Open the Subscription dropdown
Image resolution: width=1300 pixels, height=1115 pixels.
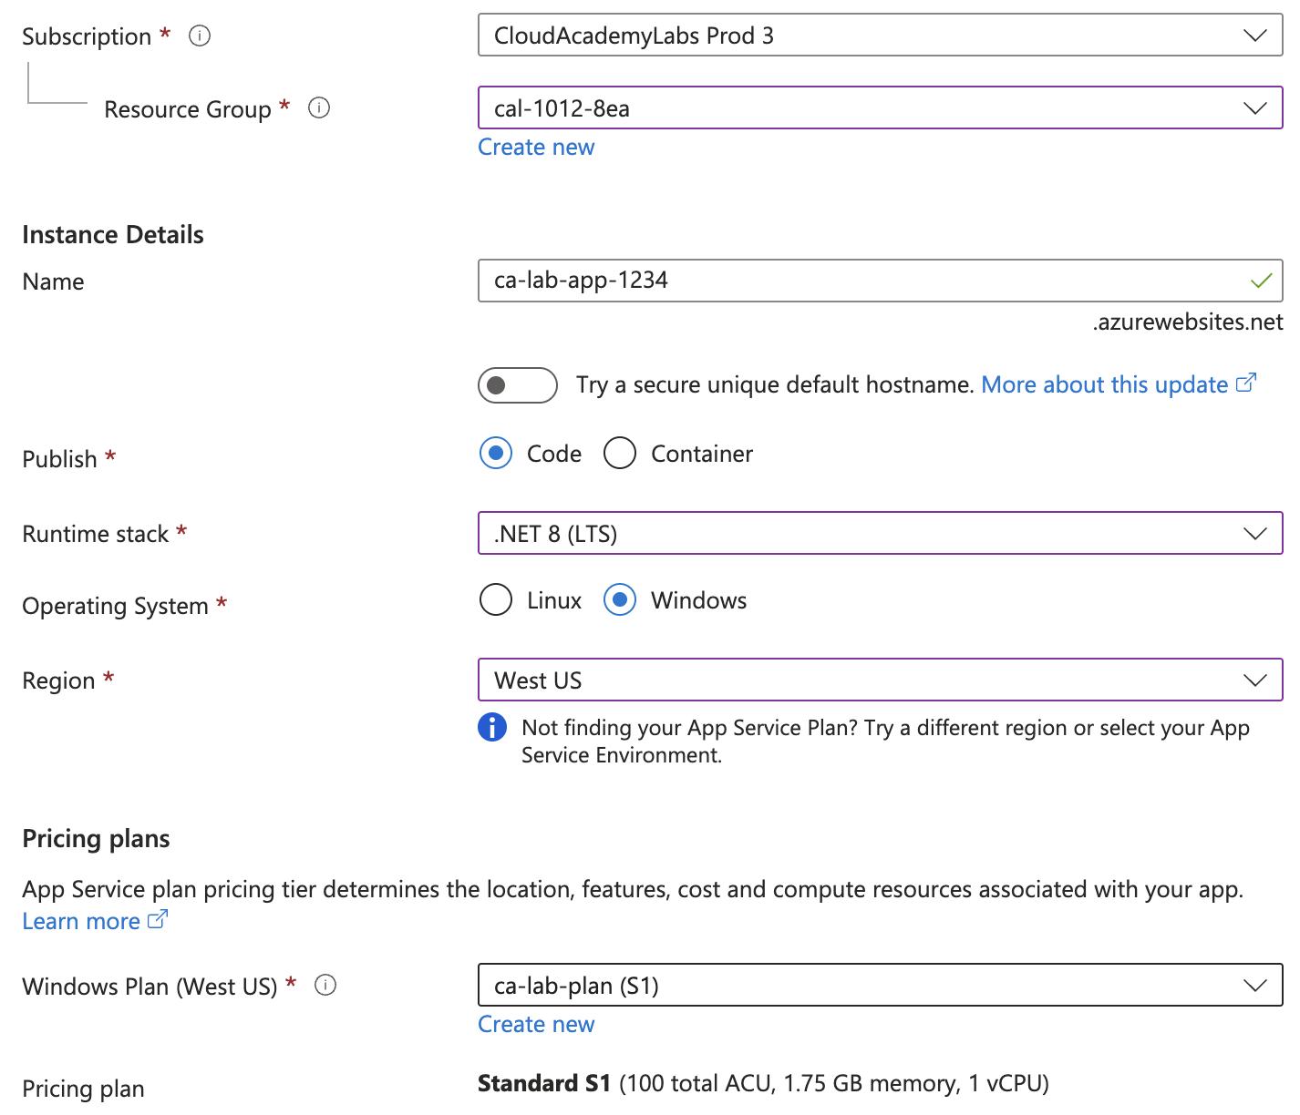[880, 36]
